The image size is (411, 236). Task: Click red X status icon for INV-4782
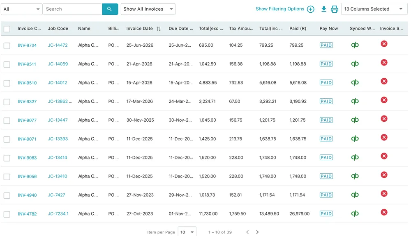[384, 212]
